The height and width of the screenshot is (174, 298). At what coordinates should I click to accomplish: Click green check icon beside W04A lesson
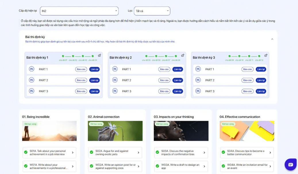[223, 166]
